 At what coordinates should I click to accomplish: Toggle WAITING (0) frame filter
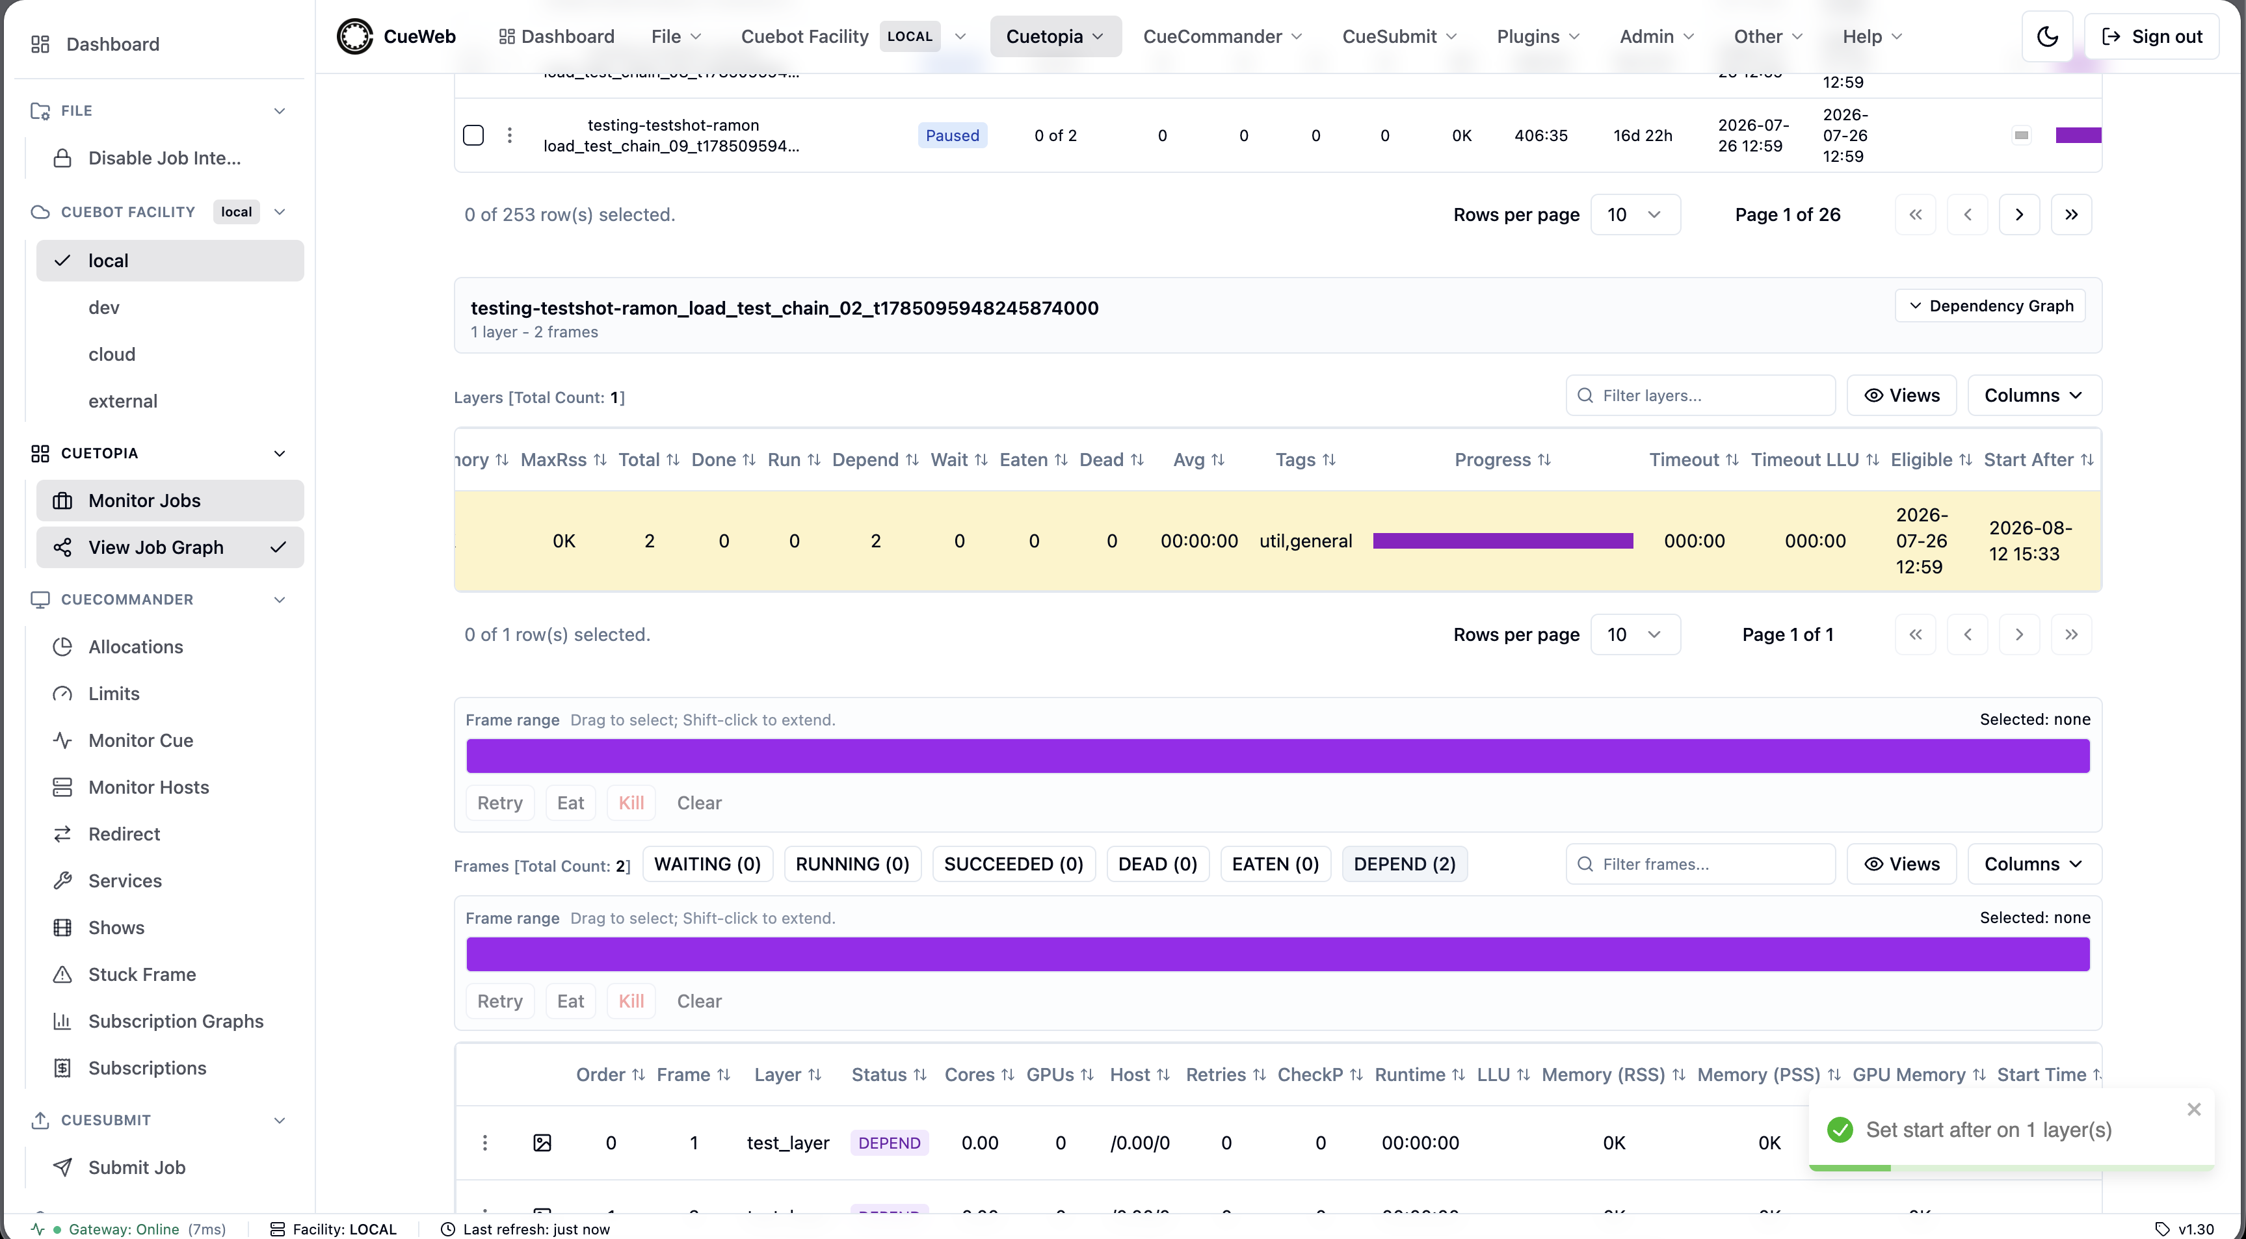coord(707,864)
